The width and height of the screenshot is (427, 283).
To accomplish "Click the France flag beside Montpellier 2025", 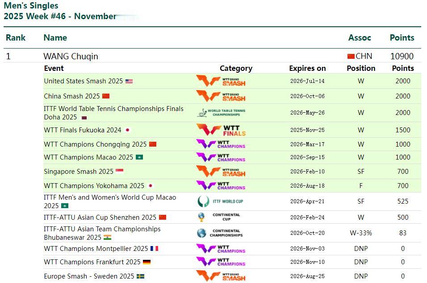I will click(x=155, y=249).
